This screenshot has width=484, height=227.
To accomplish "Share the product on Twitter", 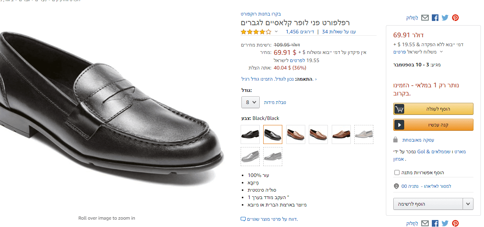I will (x=445, y=17).
